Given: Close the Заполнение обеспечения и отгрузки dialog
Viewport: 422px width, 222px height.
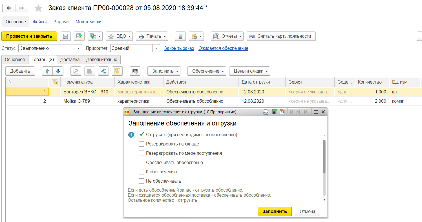Looking at the screenshot, I should 323,112.
